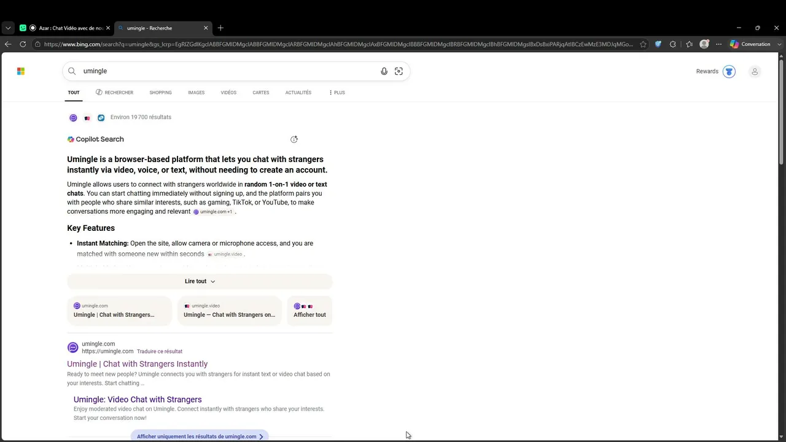Close the Azar Chat Vidéo tab

click(x=108, y=28)
